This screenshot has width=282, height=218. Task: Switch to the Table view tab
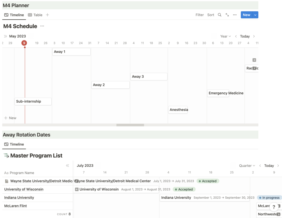coord(35,15)
